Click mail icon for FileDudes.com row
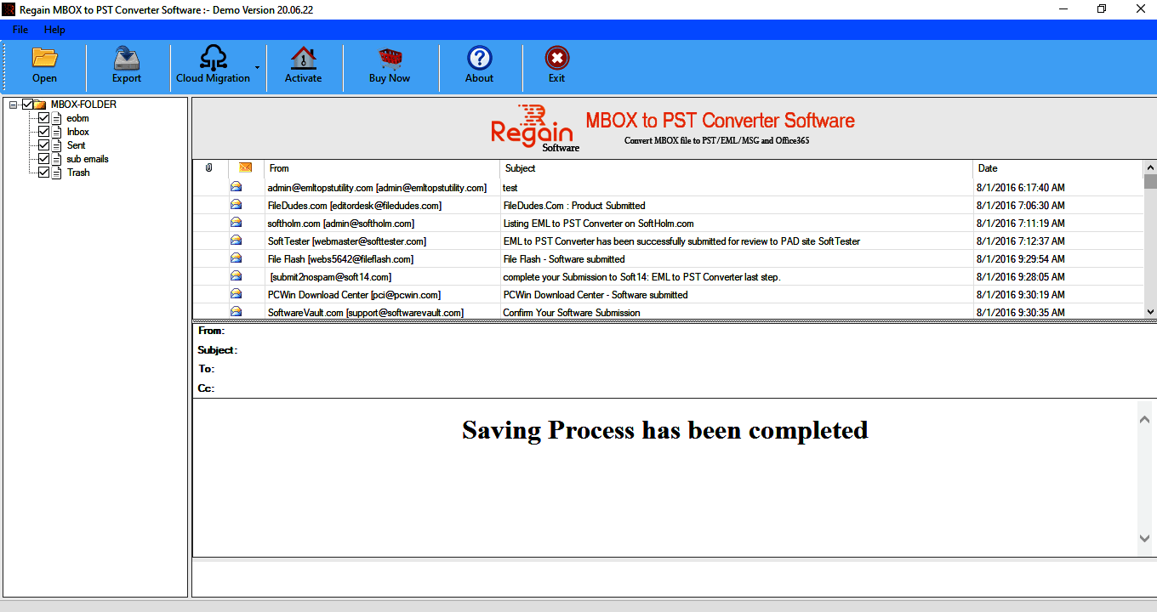The height and width of the screenshot is (612, 1157). (236, 205)
